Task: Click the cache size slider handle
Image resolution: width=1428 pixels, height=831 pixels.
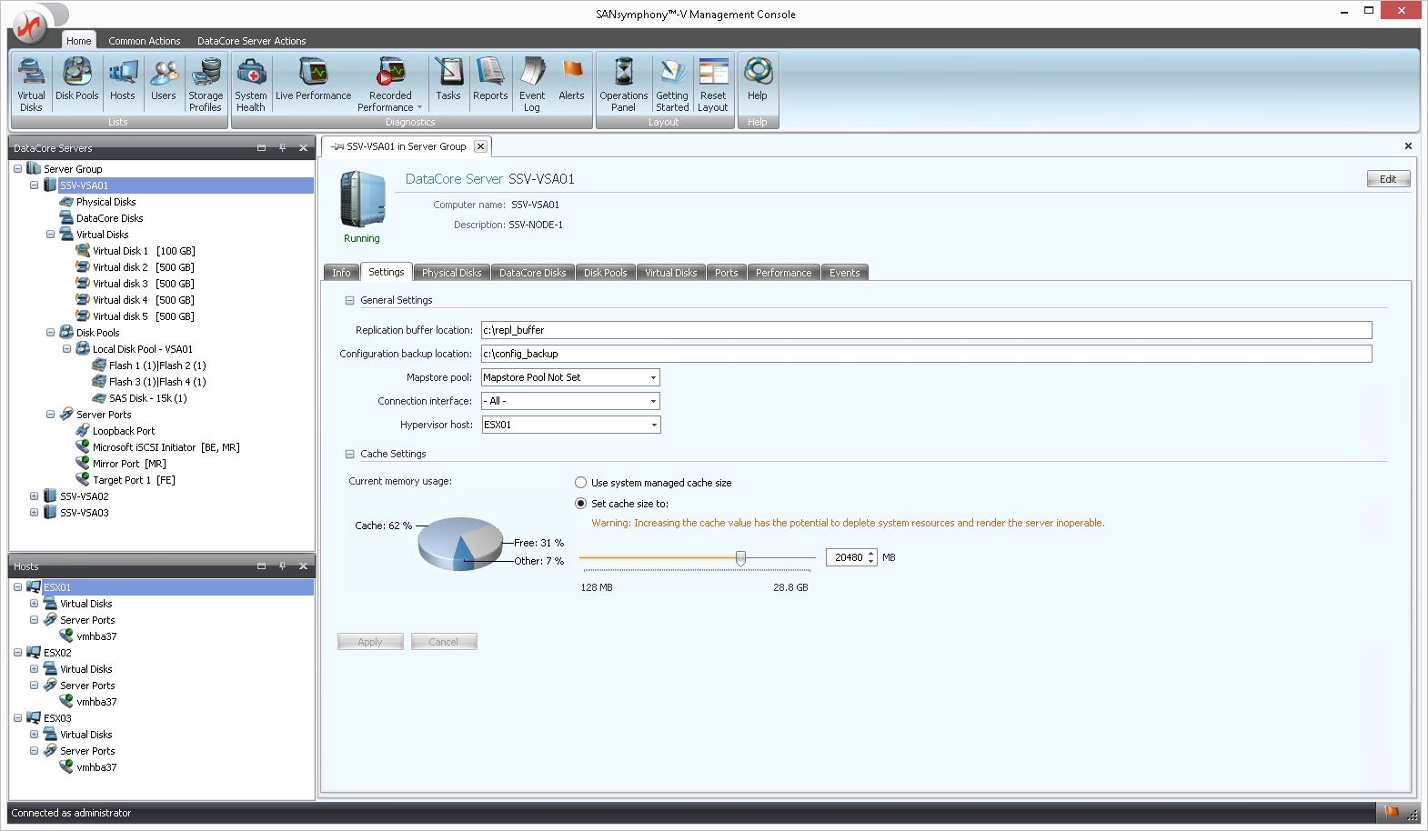Action: 740,558
